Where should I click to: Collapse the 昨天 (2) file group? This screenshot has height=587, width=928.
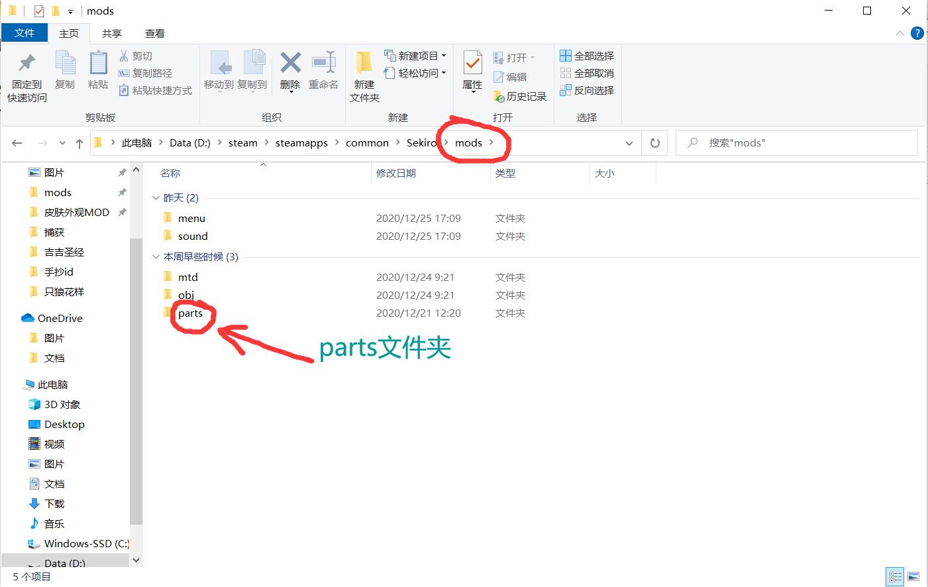[156, 198]
